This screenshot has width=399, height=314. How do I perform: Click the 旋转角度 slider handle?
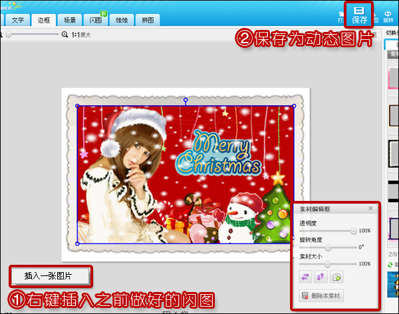(328, 247)
